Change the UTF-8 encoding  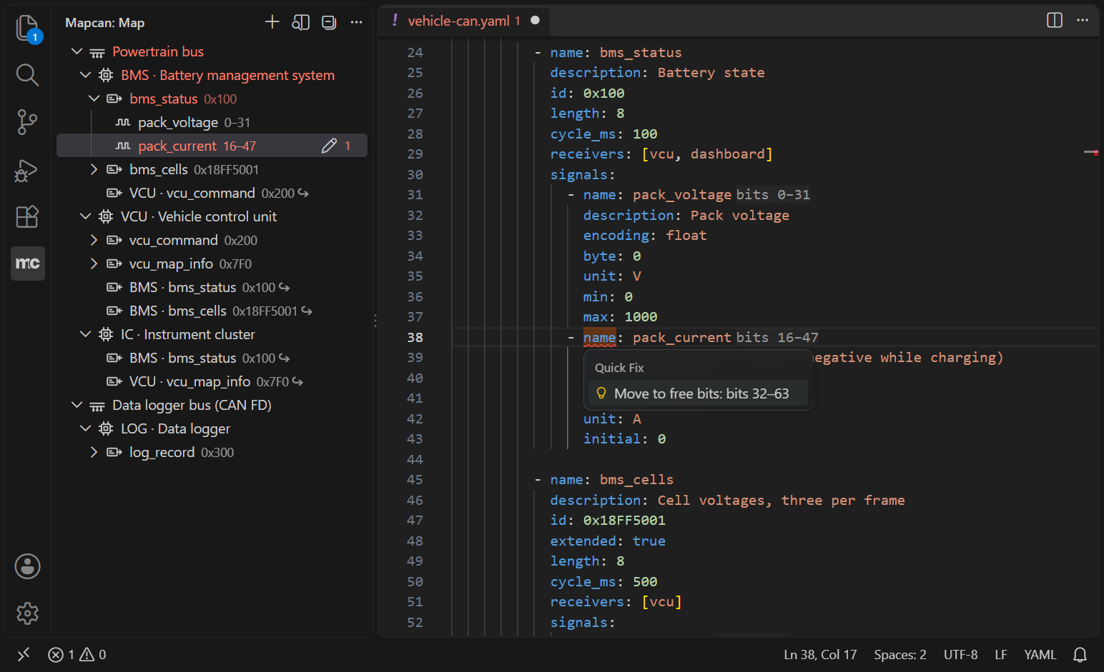(960, 654)
